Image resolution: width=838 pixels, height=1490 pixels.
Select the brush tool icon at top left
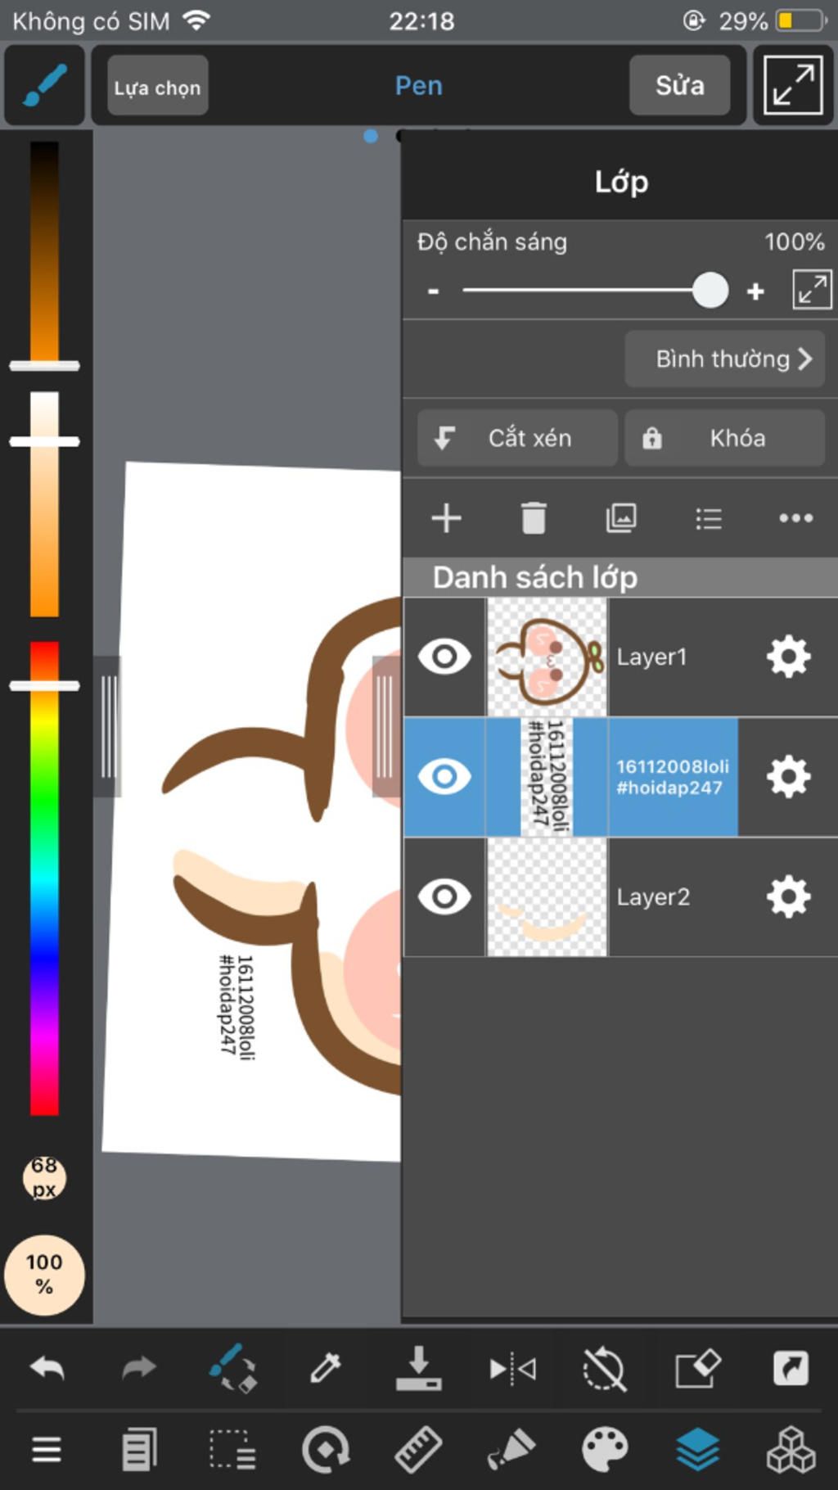click(44, 85)
